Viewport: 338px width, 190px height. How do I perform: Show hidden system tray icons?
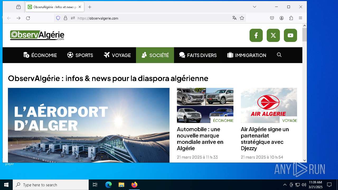[285, 185]
